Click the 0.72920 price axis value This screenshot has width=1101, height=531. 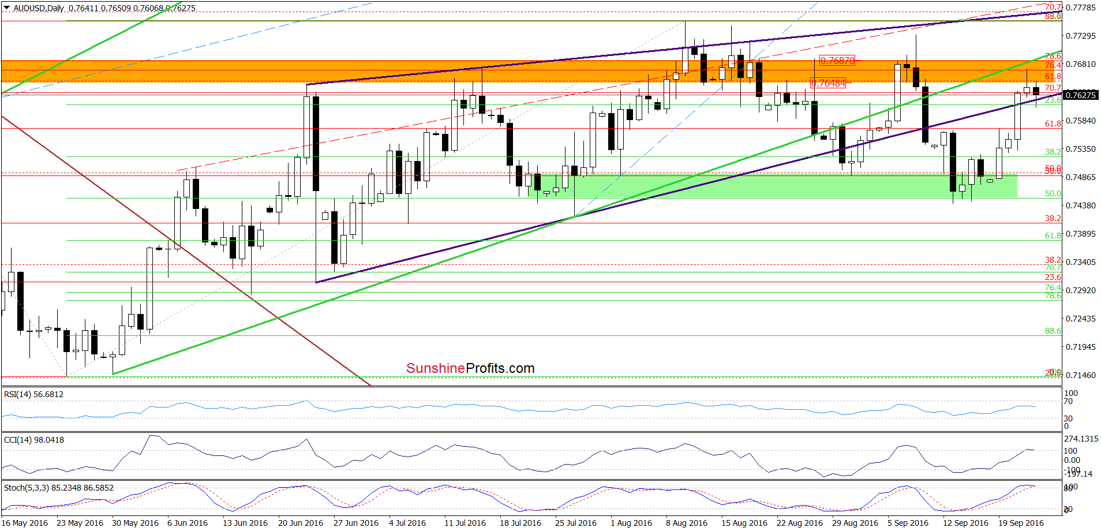coord(1080,290)
